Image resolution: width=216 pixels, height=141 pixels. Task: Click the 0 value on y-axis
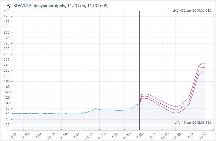pos(8,130)
